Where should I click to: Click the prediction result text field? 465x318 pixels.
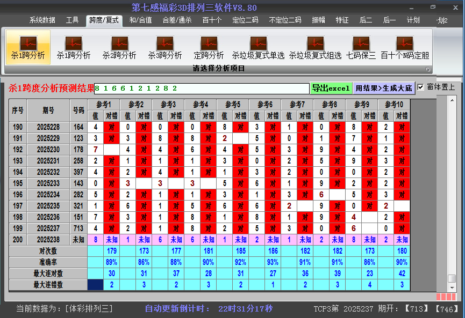[x=202, y=88]
